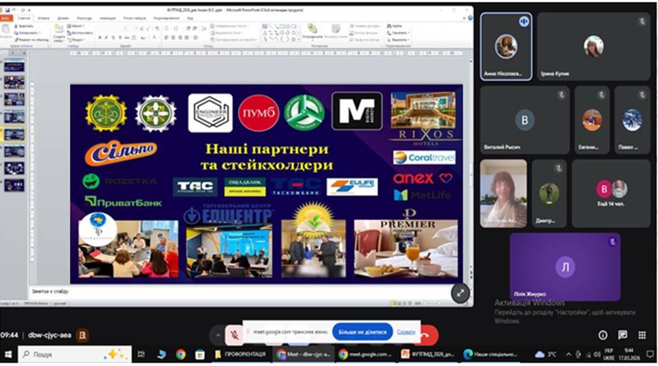Unmute the microphone in Meet controls
Screen dimensions: 658x366
click(233, 334)
